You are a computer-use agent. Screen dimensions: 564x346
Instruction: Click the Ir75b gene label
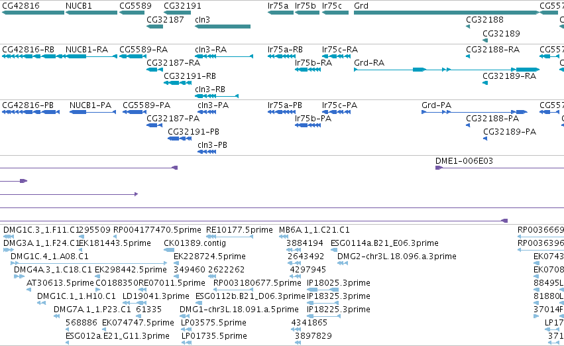tap(305, 6)
